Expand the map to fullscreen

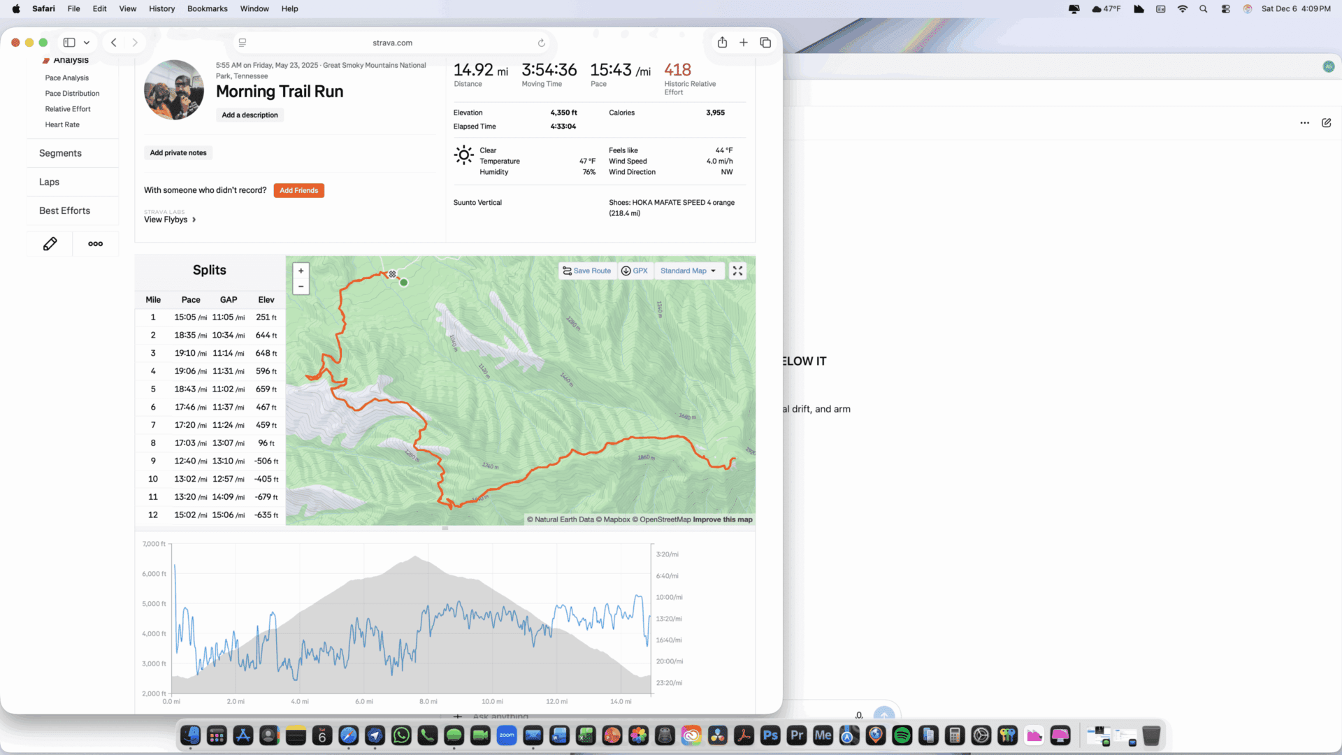[737, 271]
